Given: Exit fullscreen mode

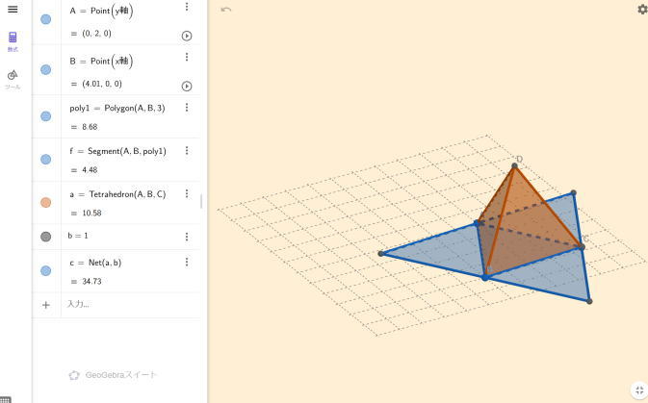Looking at the screenshot, I should point(639,390).
